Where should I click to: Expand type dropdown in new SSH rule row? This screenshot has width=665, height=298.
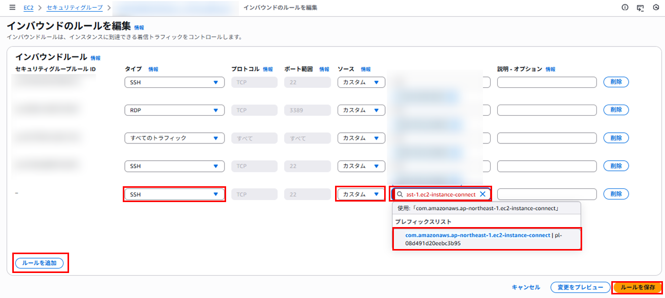click(x=174, y=194)
